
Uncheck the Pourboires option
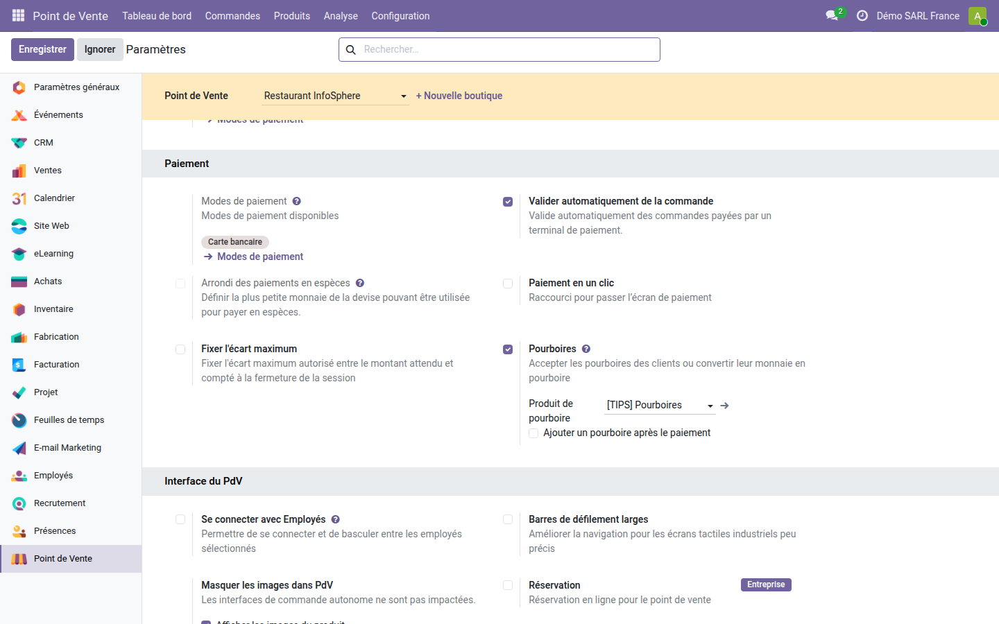tap(508, 349)
